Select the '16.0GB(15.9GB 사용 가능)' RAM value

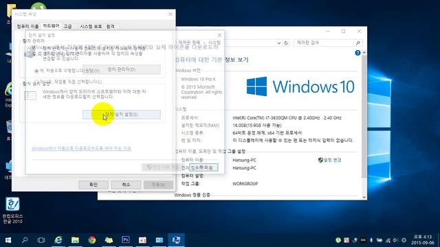point(257,125)
